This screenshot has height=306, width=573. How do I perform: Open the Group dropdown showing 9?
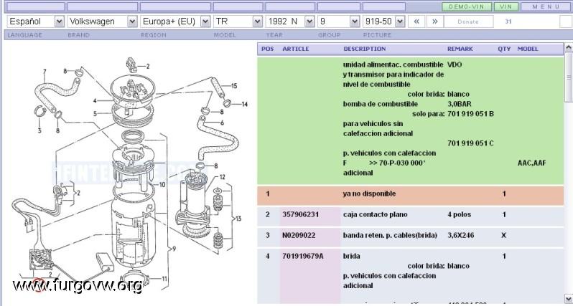(x=339, y=21)
